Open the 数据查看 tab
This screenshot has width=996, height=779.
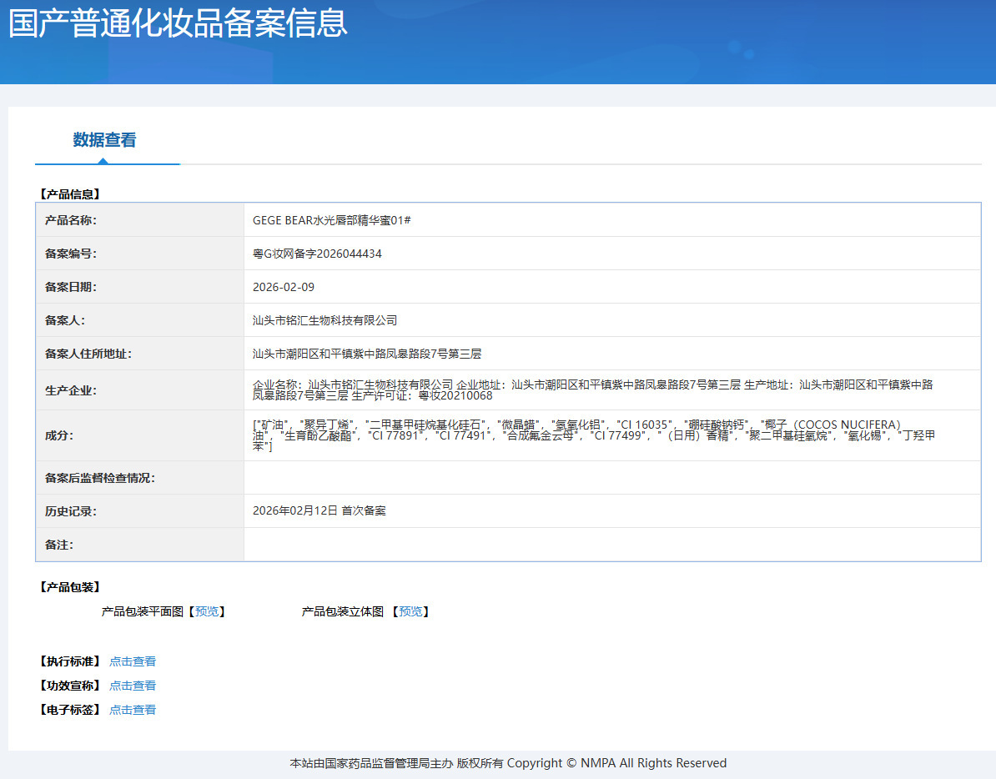pyautogui.click(x=104, y=139)
